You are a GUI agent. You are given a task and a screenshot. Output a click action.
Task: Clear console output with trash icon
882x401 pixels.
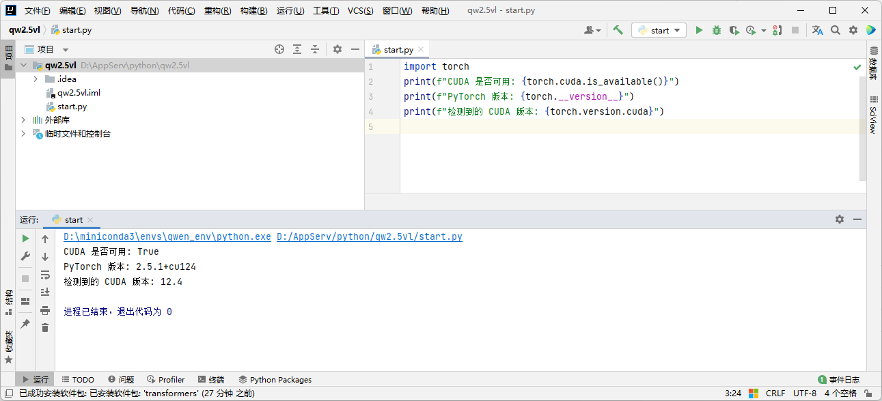click(x=45, y=328)
